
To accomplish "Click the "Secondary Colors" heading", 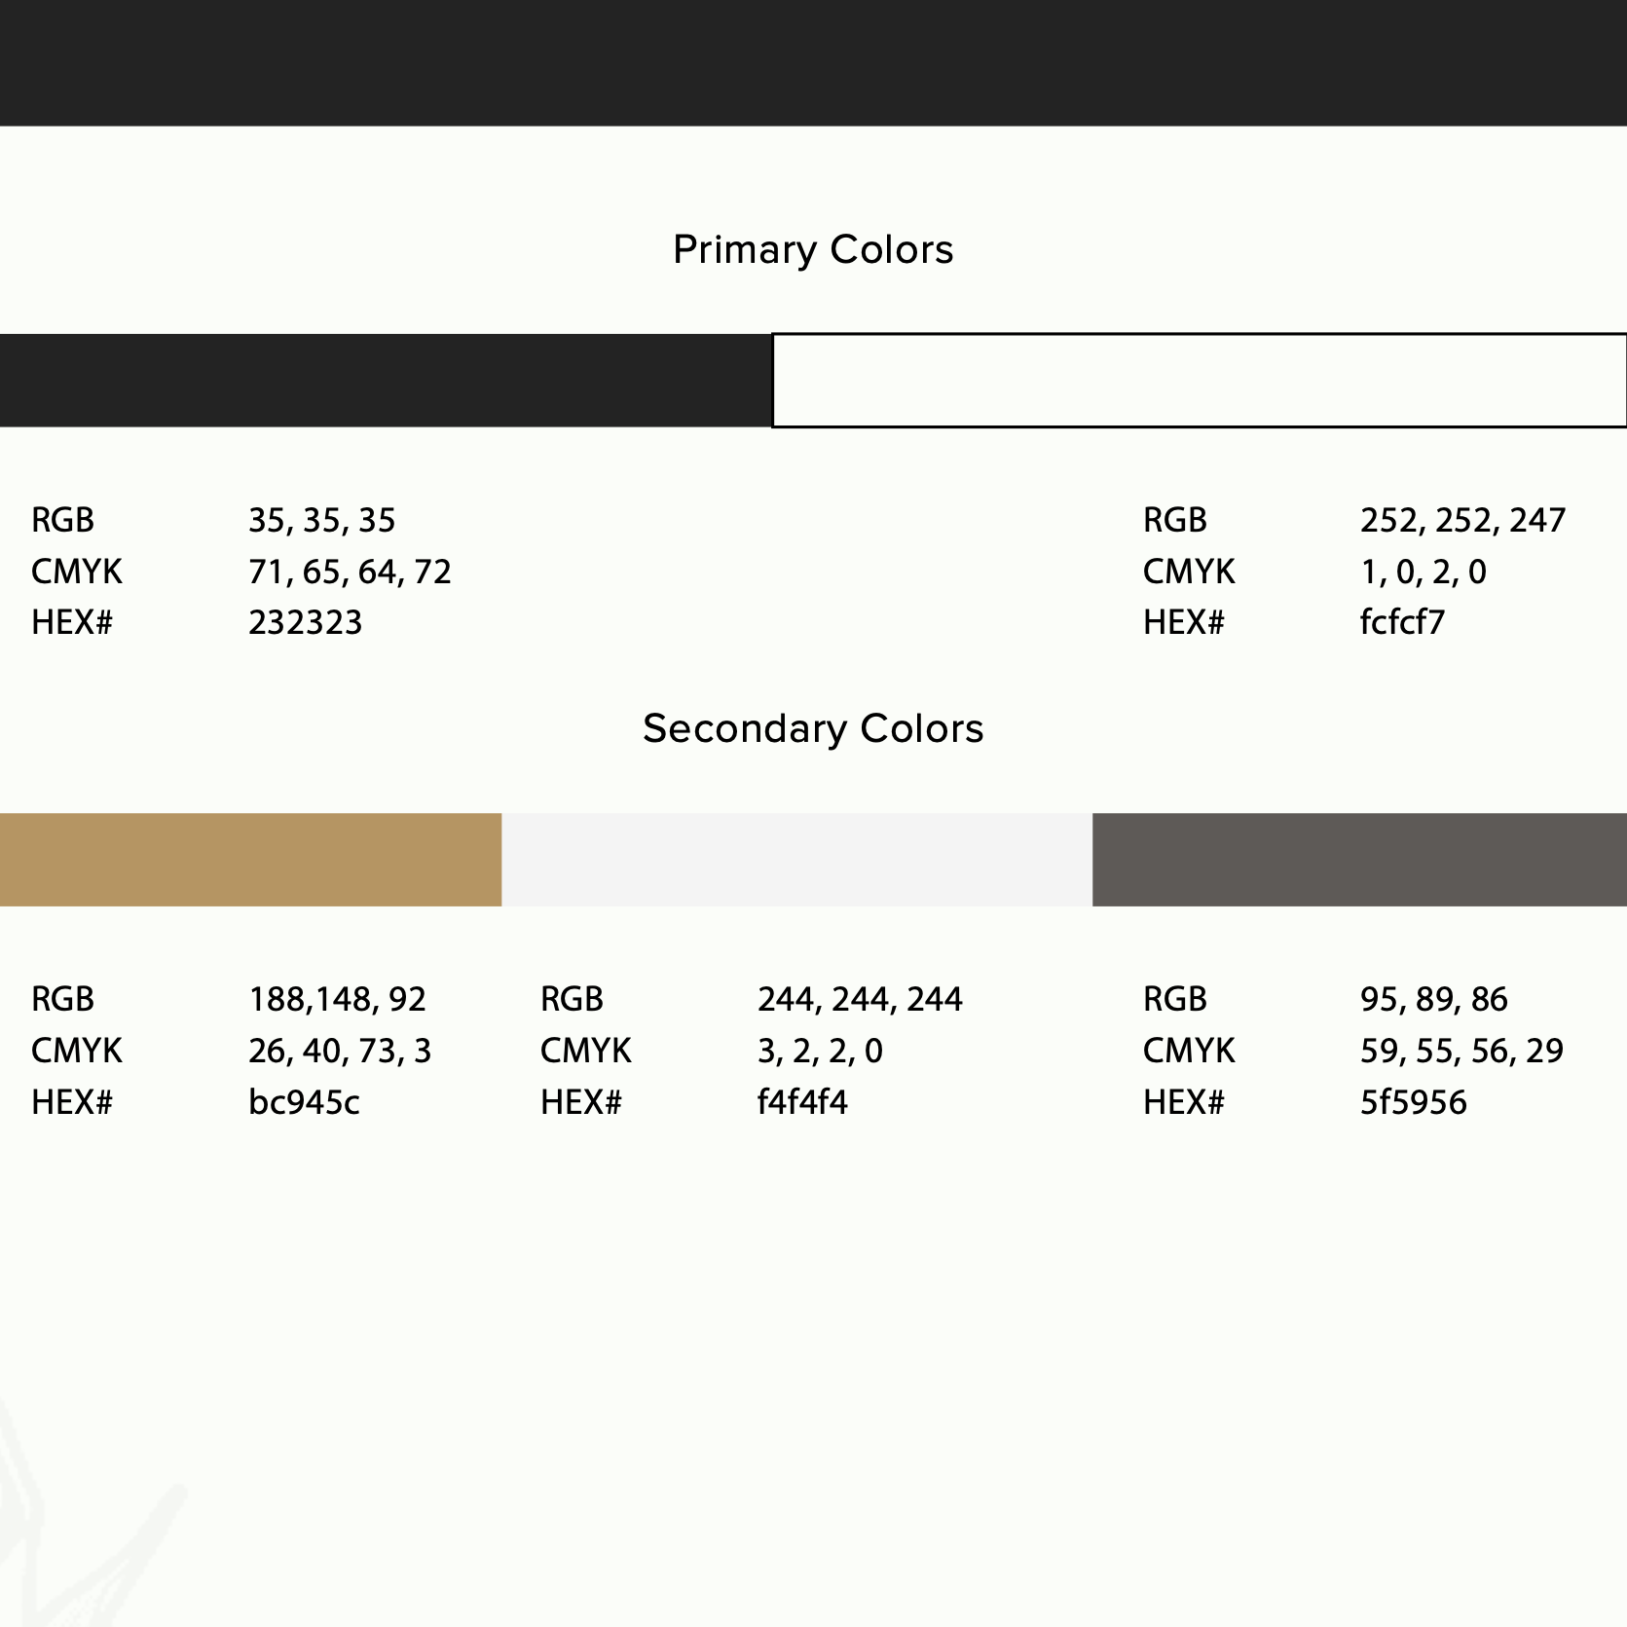I will [813, 729].
